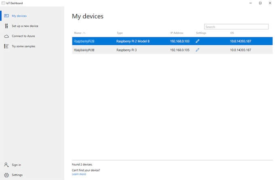Click the Sign in person icon
The image size is (275, 180).
(x=6, y=165)
